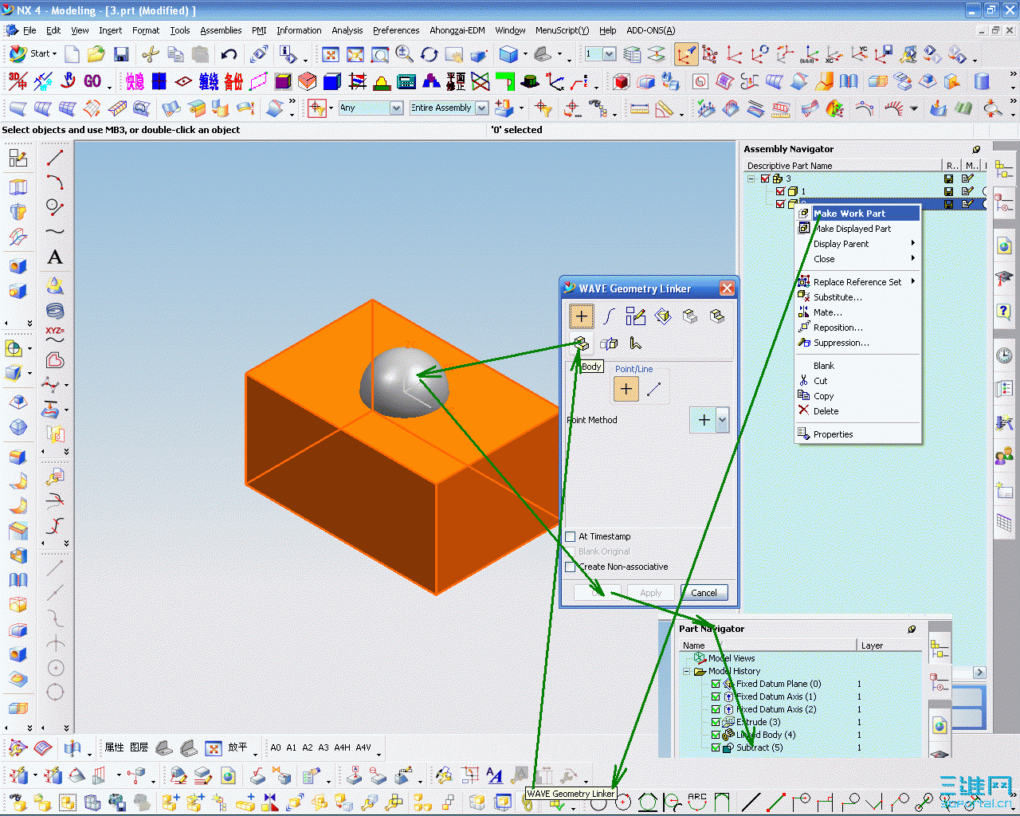Undo the last action with the curved arrow

(229, 54)
